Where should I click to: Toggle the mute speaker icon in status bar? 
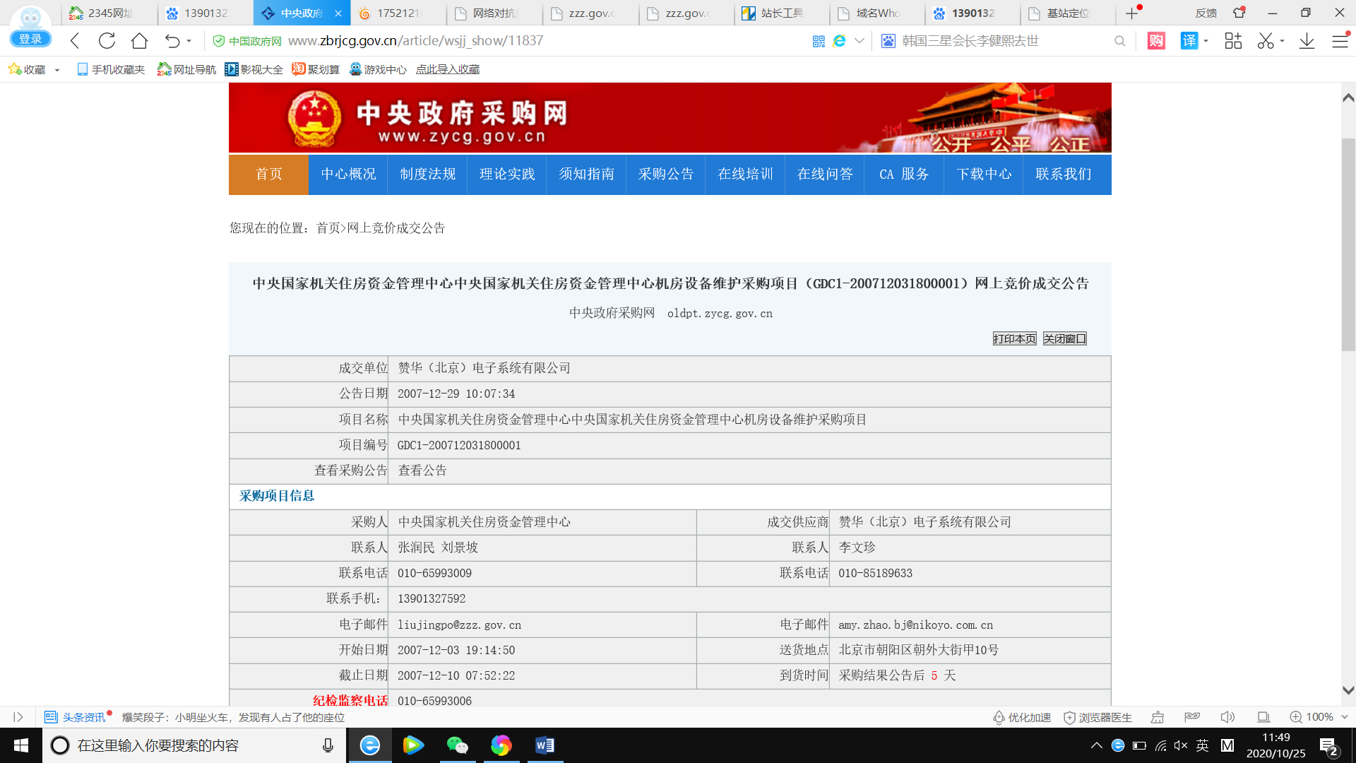tap(1227, 717)
